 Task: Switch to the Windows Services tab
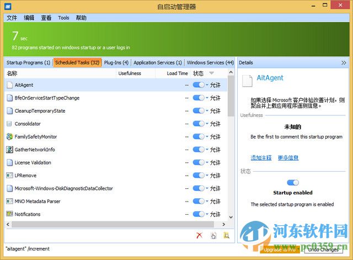point(210,62)
